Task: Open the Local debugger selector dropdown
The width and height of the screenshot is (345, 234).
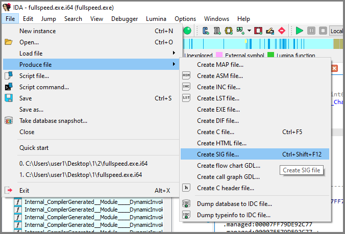Action: pyautogui.click(x=336, y=31)
